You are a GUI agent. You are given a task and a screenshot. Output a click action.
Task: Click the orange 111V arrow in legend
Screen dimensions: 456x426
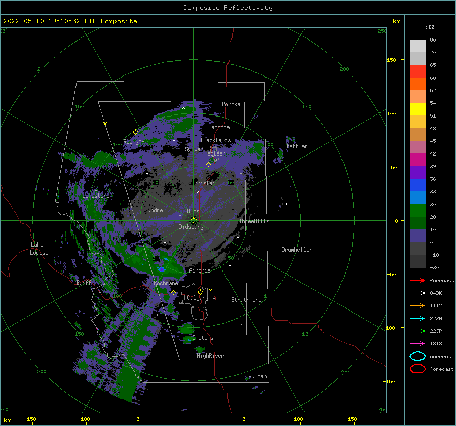pos(417,305)
